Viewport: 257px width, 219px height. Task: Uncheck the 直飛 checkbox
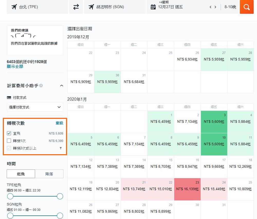click(9, 133)
